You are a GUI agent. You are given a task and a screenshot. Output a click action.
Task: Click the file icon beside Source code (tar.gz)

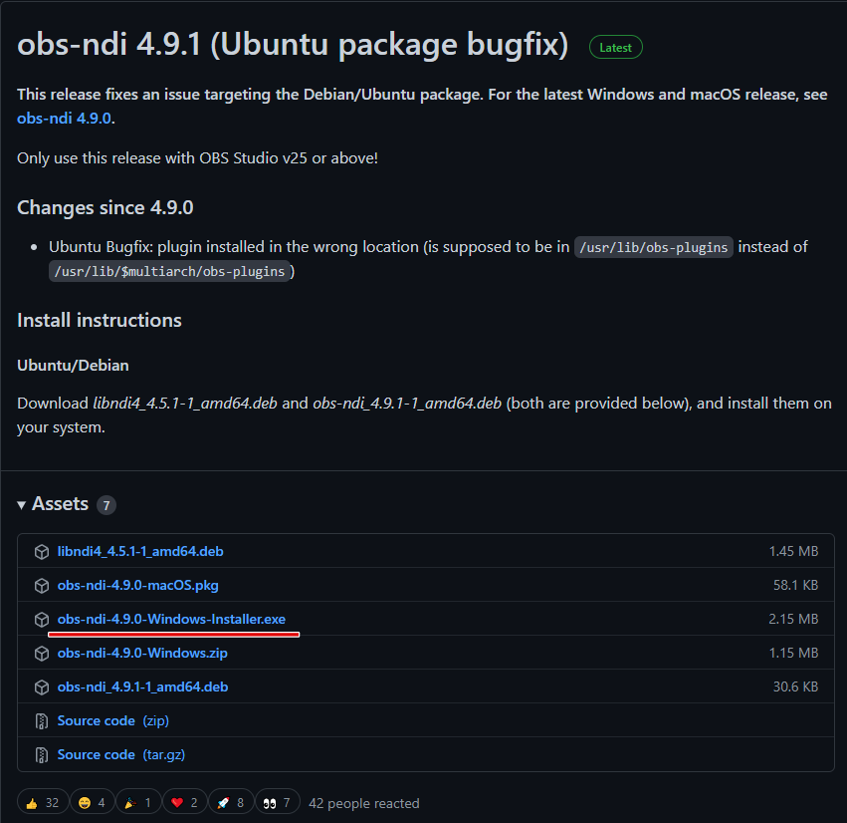41,754
